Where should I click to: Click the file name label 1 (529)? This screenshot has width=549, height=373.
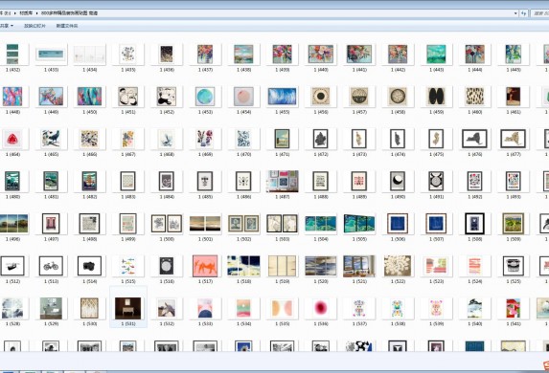point(51,324)
